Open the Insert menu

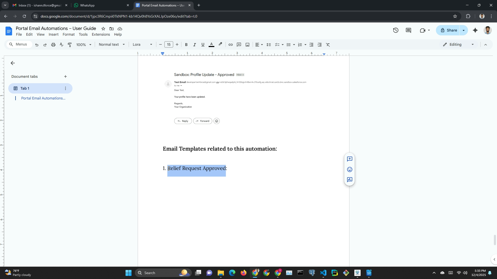click(x=53, y=34)
